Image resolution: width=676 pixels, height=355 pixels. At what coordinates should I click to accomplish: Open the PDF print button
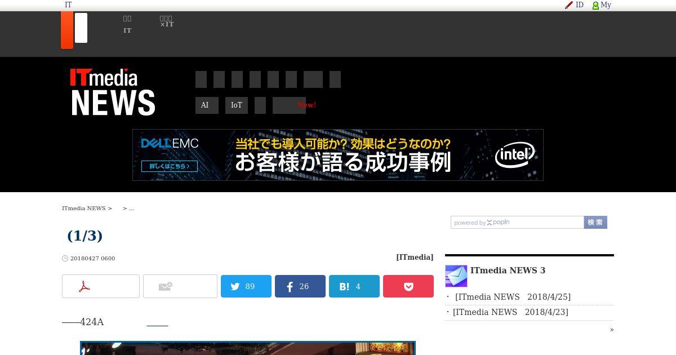(x=101, y=286)
